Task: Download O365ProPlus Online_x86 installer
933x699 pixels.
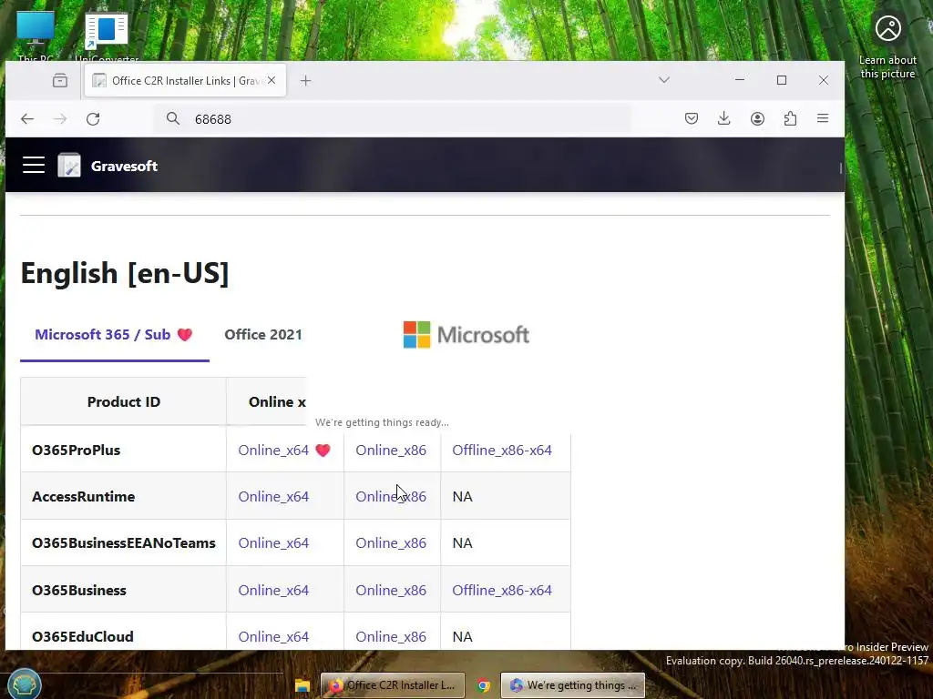Action: pyautogui.click(x=391, y=450)
